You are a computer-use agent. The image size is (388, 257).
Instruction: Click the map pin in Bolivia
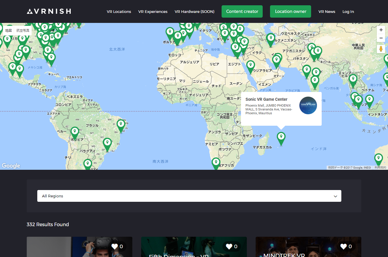(75, 132)
